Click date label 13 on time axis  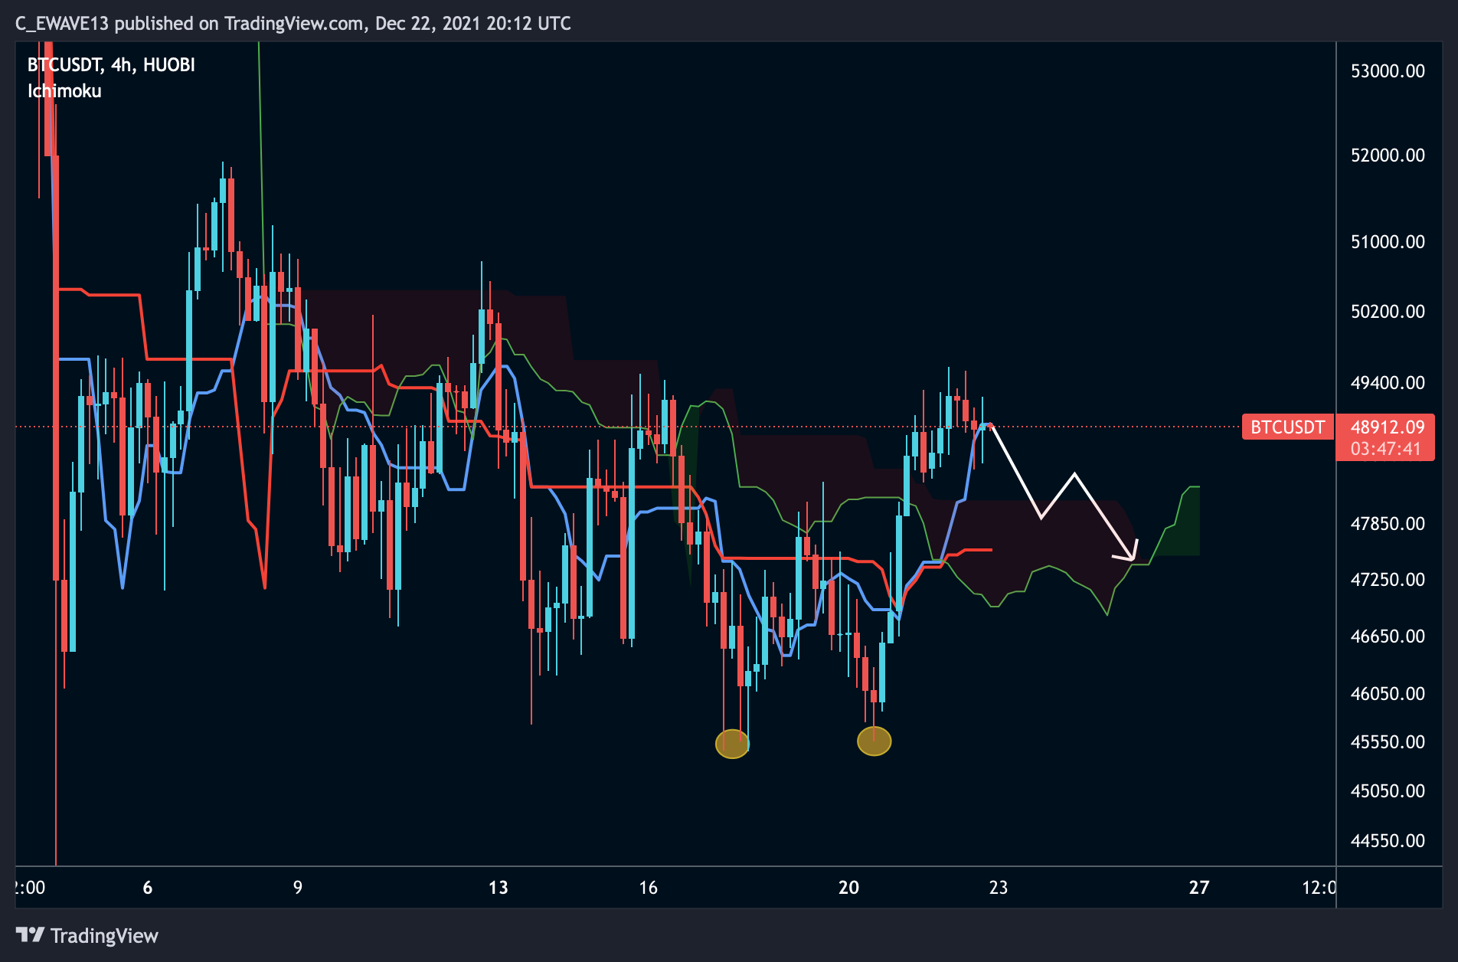point(499,888)
